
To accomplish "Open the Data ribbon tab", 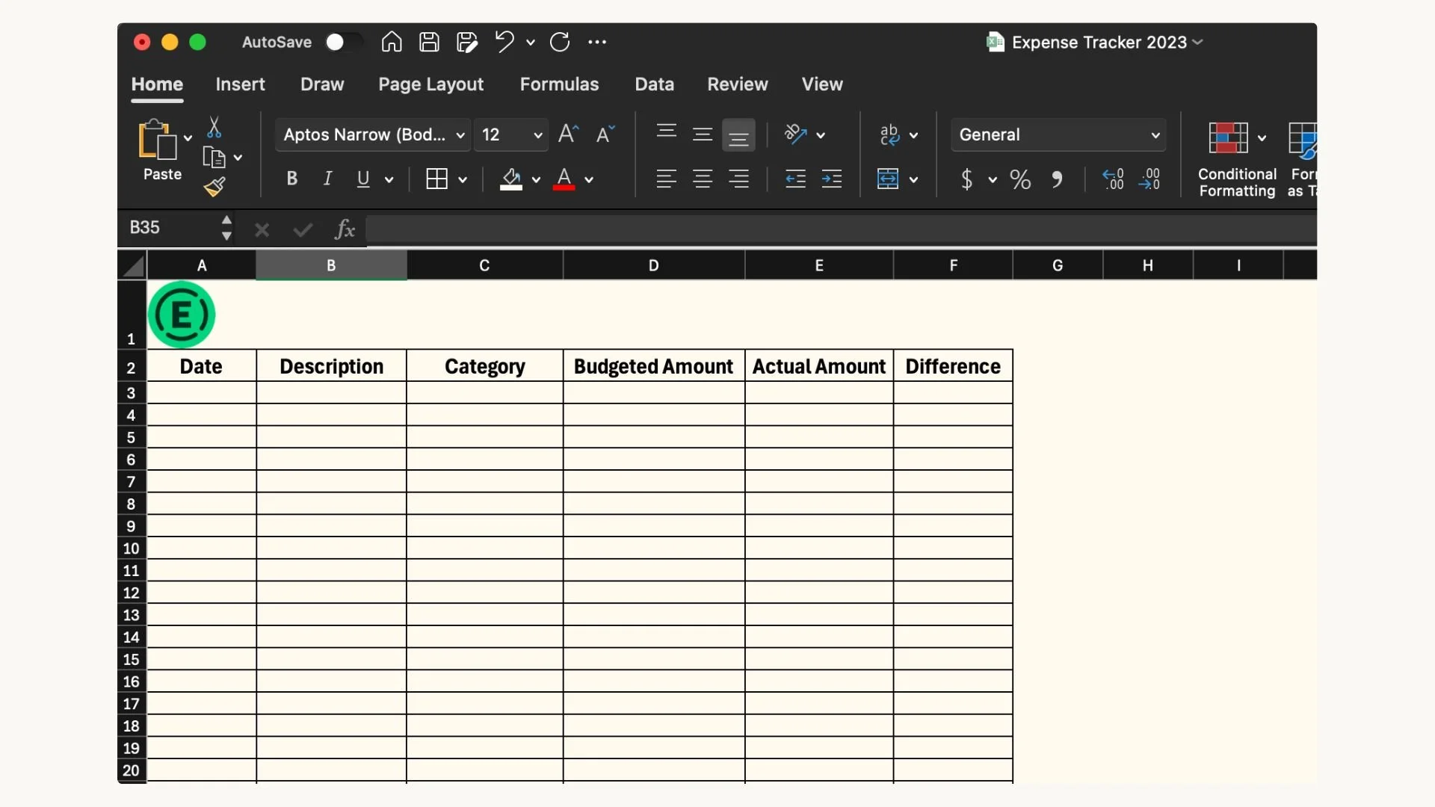I will [x=654, y=84].
